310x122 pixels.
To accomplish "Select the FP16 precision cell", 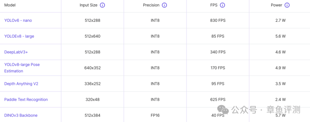I will [x=155, y=115].
